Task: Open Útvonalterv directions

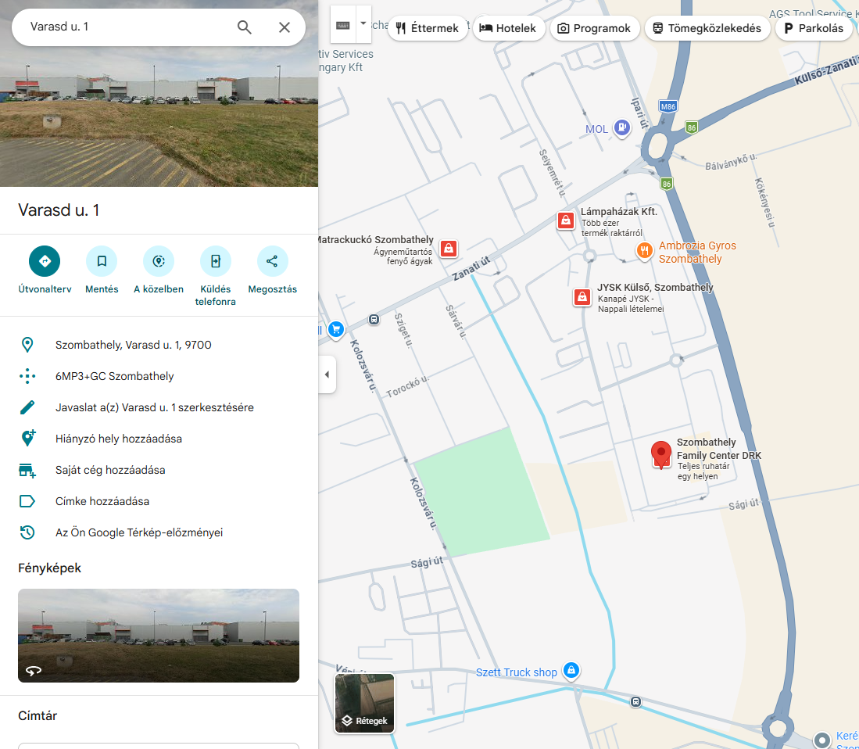Action: [45, 261]
